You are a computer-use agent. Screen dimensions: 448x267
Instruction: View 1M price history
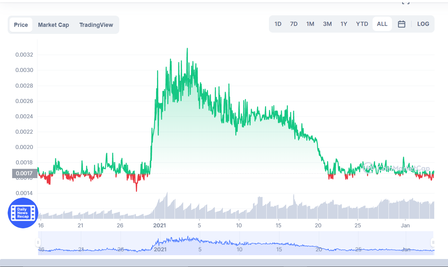(310, 24)
